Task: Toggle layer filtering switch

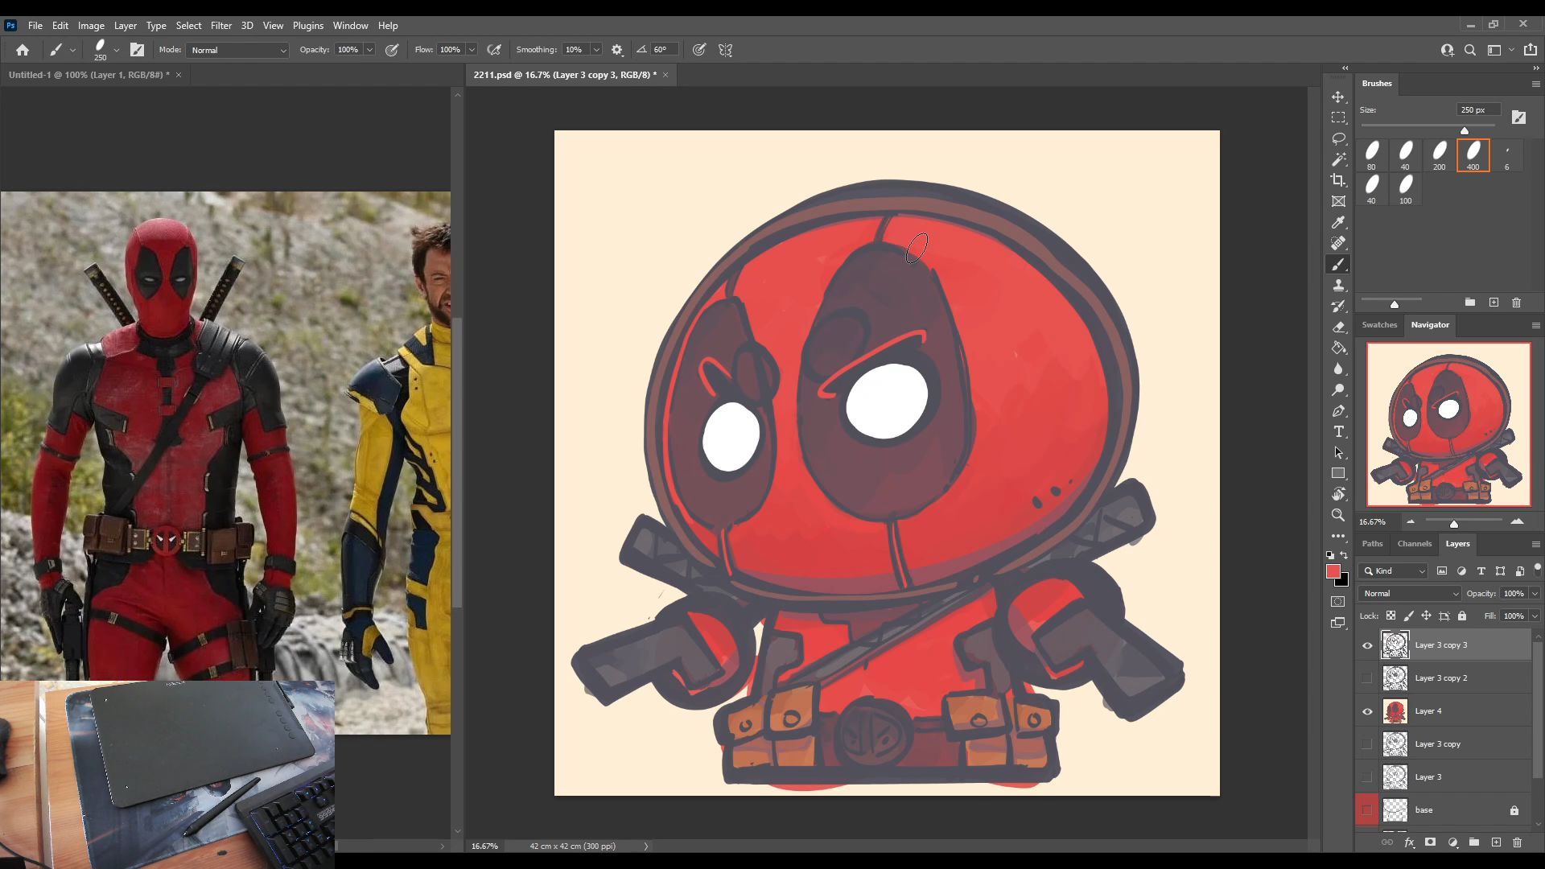Action: coord(1538,569)
